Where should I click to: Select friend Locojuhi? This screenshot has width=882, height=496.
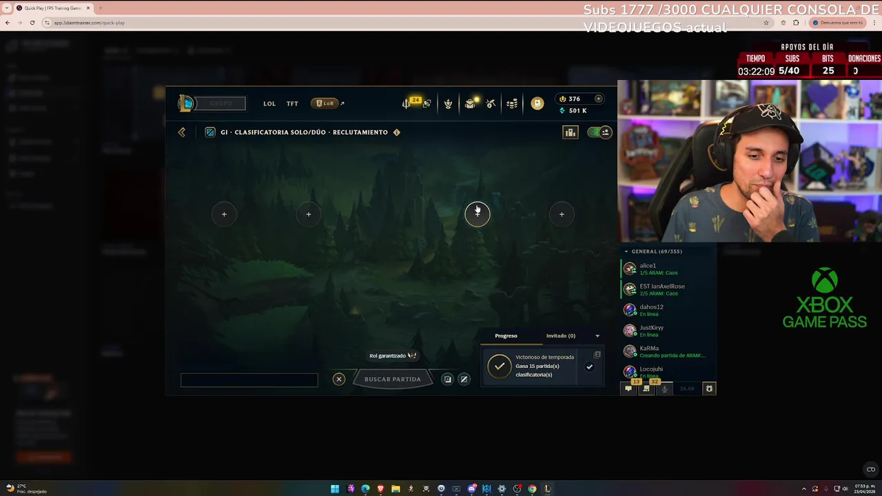(668, 371)
